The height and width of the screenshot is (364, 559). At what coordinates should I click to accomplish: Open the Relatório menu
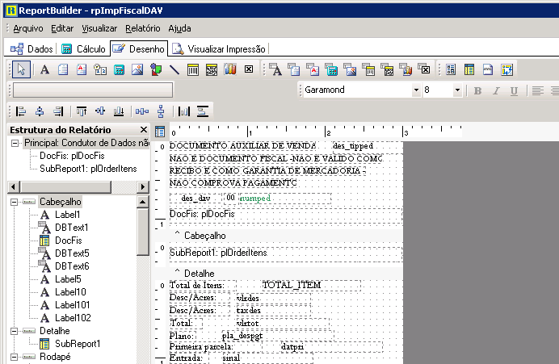click(143, 28)
